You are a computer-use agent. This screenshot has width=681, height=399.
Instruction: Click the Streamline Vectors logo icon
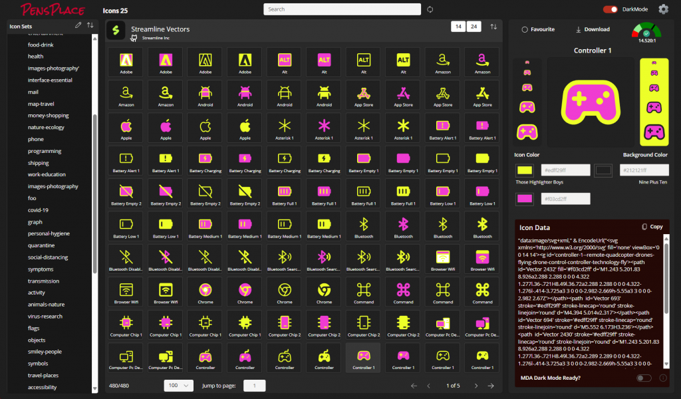point(116,30)
